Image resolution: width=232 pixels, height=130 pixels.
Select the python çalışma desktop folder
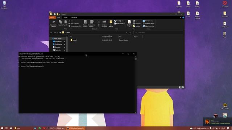click(x=197, y=15)
